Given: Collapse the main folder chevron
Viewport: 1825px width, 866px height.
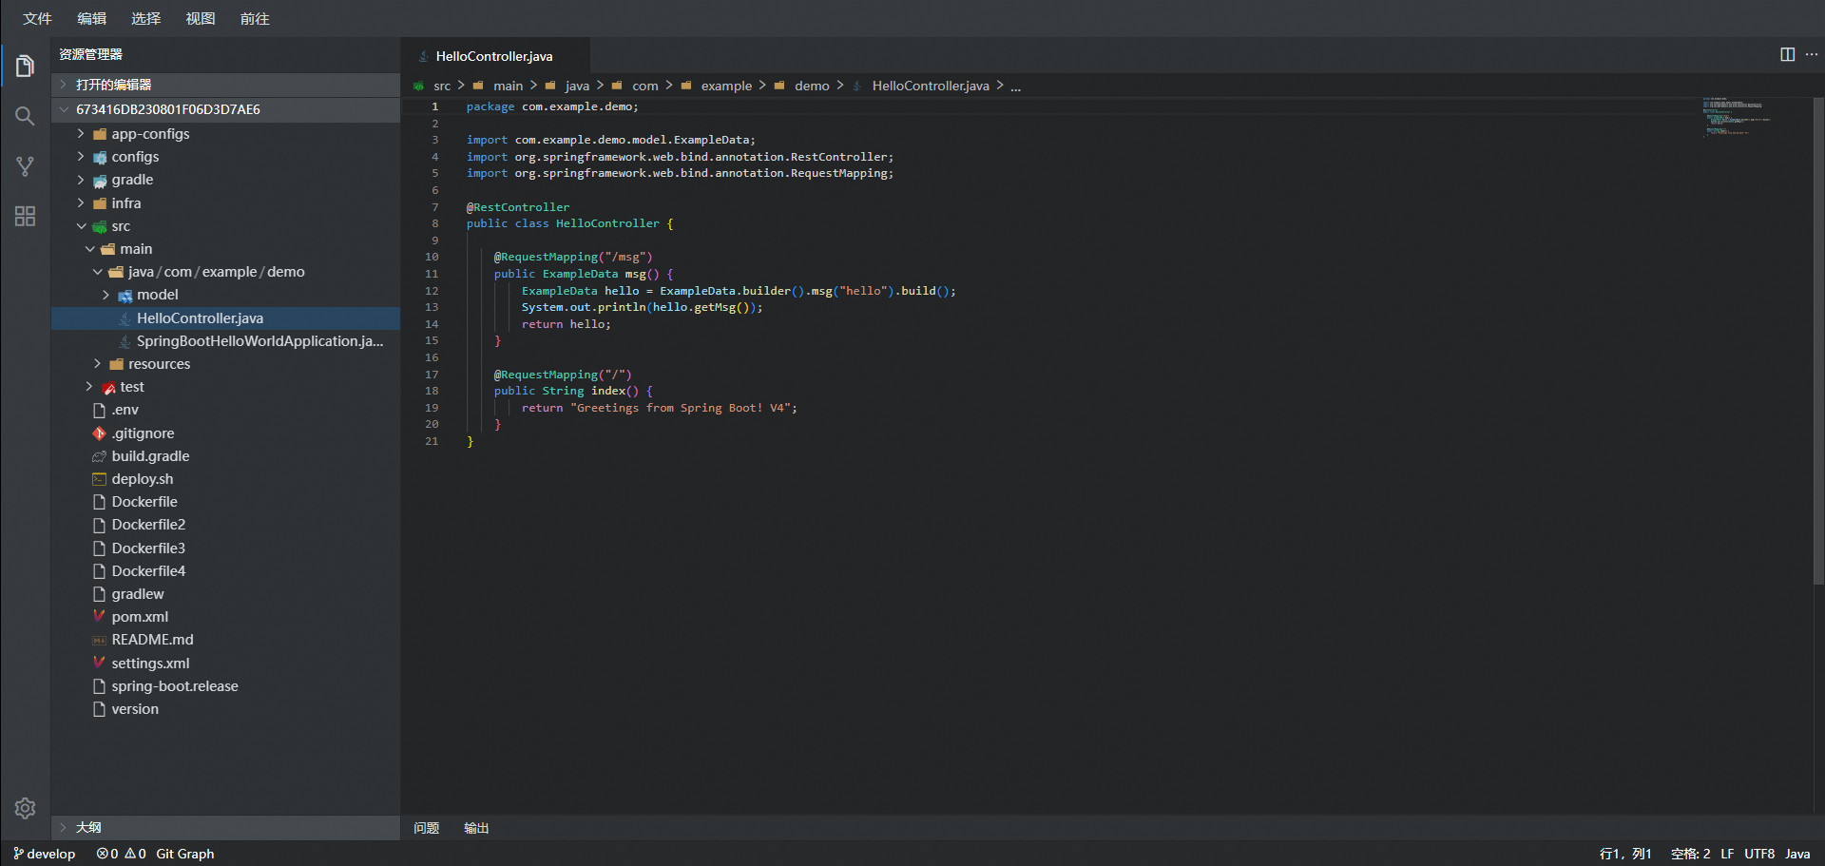Looking at the screenshot, I should pyautogui.click(x=89, y=249).
